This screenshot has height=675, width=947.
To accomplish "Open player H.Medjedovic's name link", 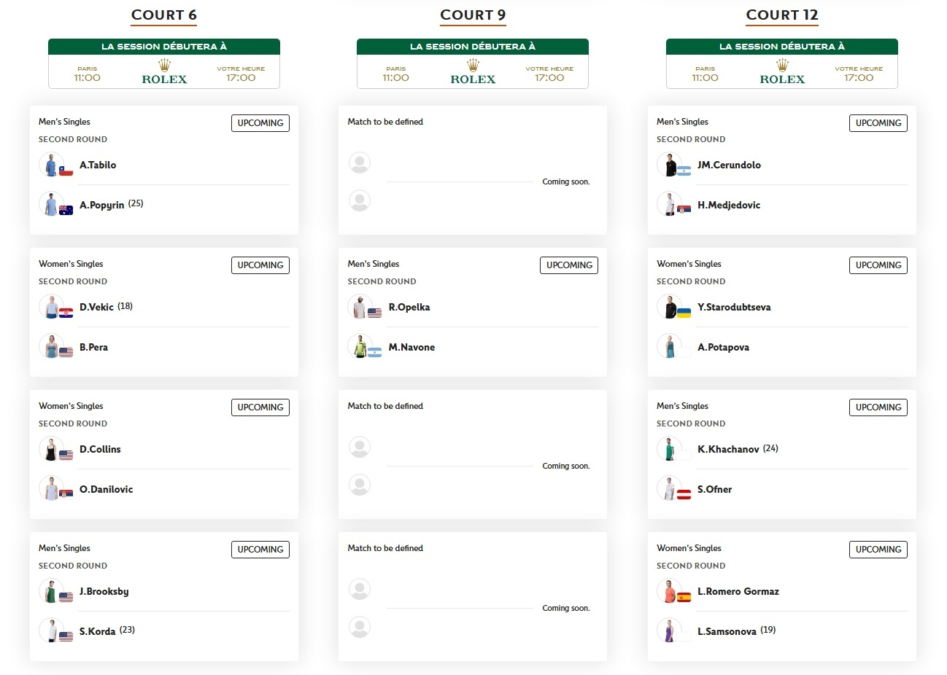I will (729, 205).
